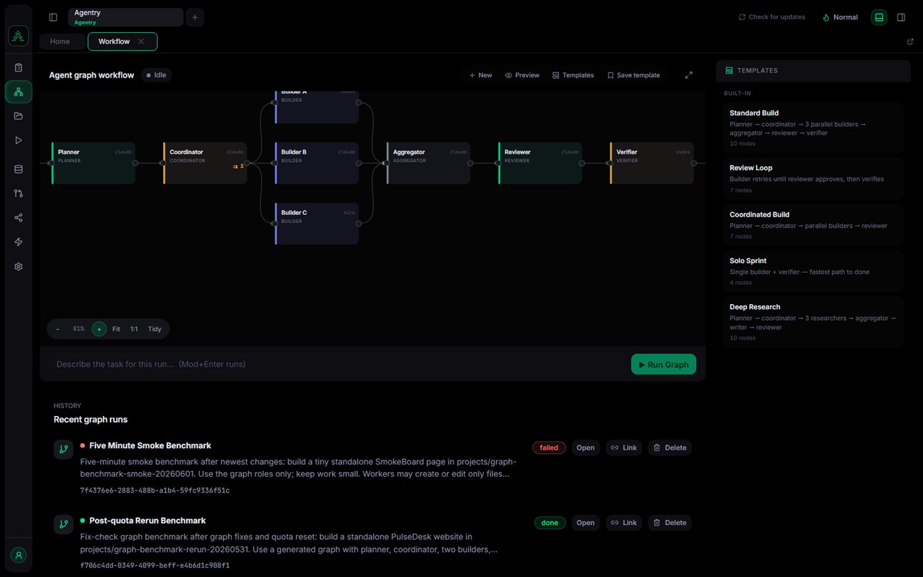Click Fit in zoom controls
The image size is (923, 577).
tap(116, 329)
